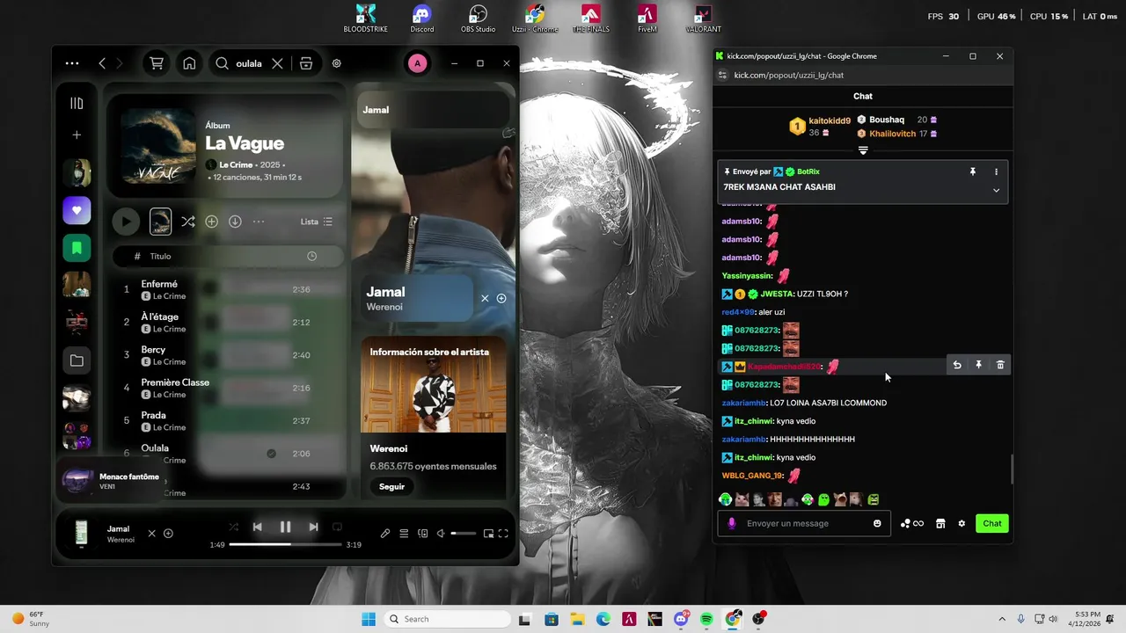
Task: Add Jamal to Liked Songs in side panel
Action: [x=501, y=298]
